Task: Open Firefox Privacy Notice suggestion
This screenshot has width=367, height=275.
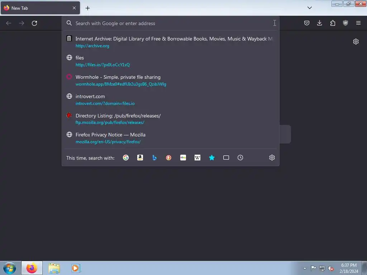Action: tap(170, 138)
